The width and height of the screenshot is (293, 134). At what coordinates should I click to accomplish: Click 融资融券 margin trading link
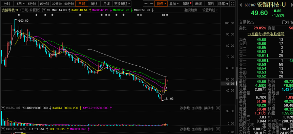click(191, 10)
